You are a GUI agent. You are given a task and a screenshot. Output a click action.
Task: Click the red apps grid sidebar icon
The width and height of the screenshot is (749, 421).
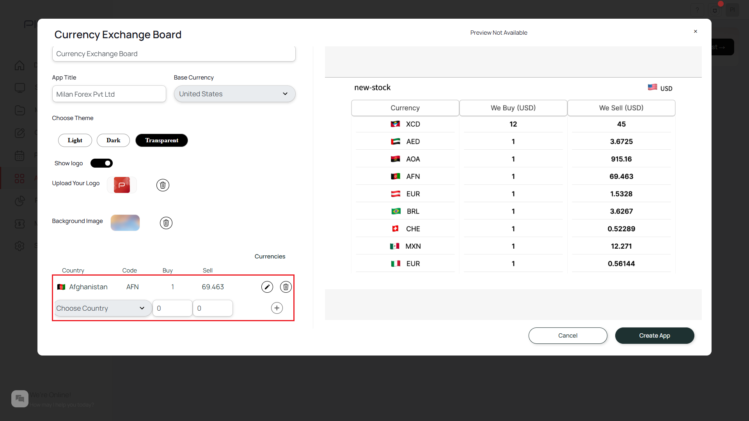(20, 179)
